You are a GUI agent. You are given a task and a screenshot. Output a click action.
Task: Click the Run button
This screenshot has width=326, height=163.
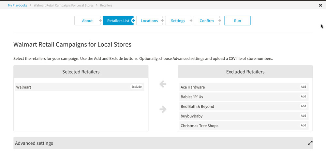pos(237,21)
